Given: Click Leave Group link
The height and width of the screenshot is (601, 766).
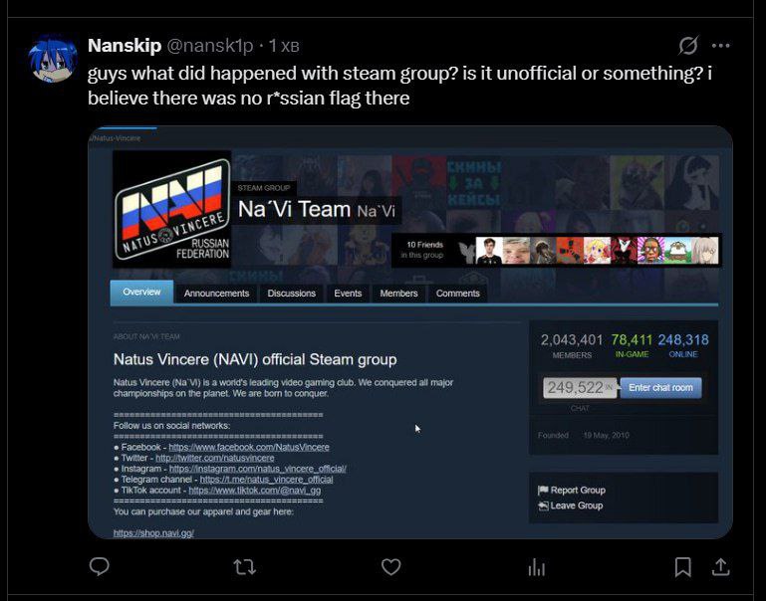Looking at the screenshot, I should pos(571,505).
